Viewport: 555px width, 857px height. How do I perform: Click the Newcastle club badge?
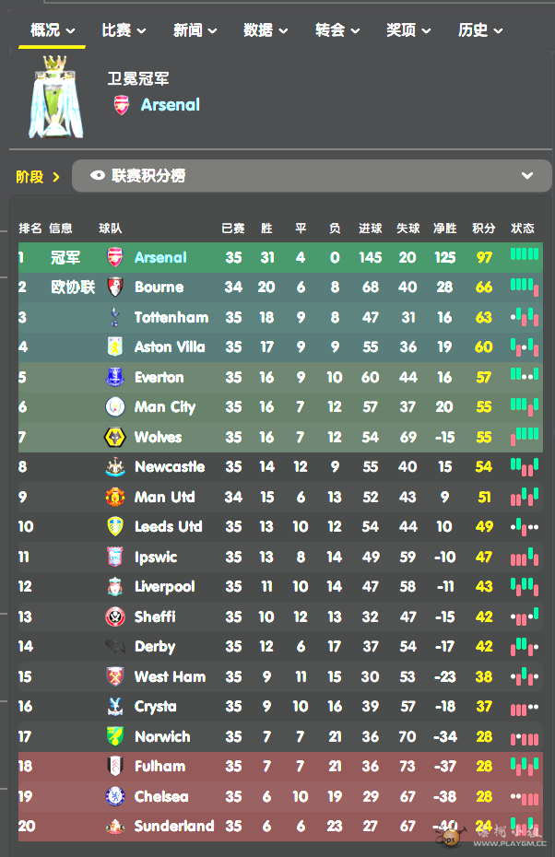pos(115,467)
